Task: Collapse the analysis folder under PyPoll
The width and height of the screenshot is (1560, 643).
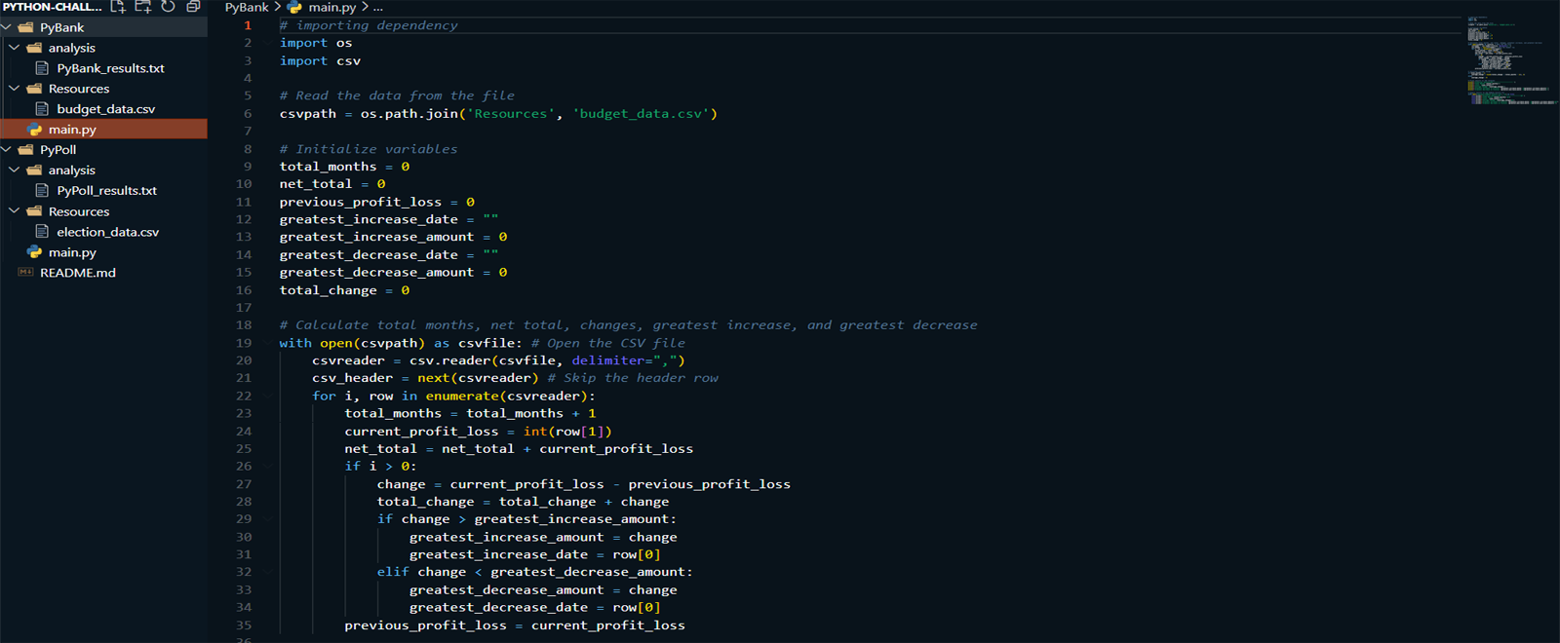Action: click(x=15, y=170)
